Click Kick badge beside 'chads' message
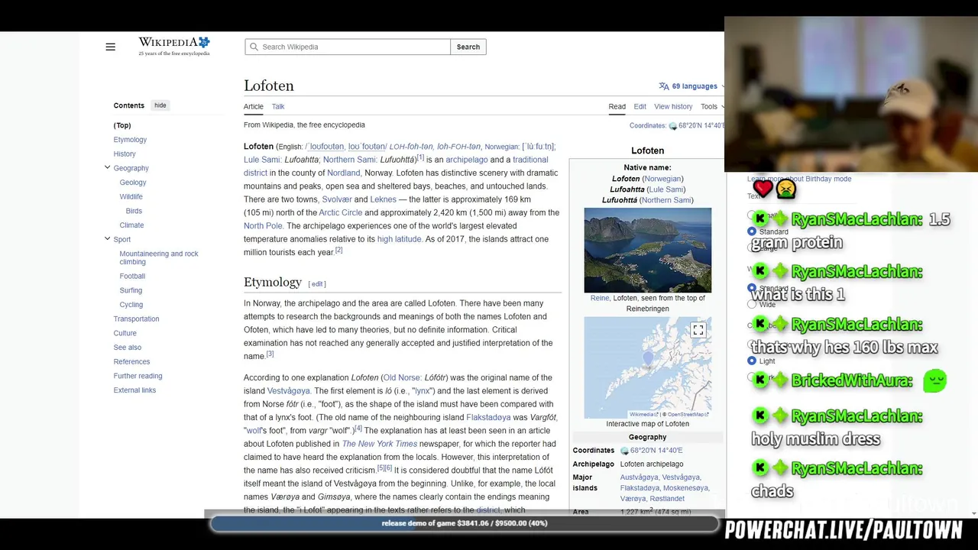 click(x=760, y=467)
